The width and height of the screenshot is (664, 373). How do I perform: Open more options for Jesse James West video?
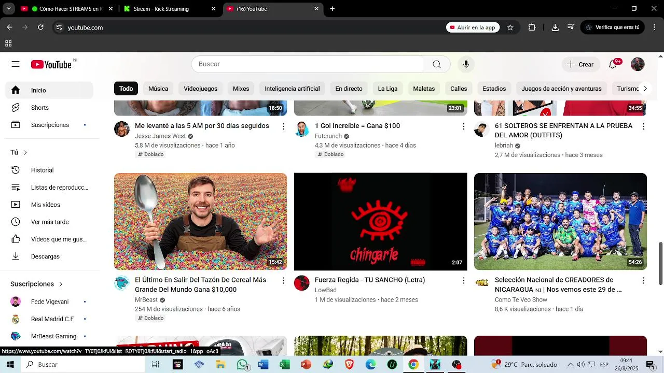283,126
